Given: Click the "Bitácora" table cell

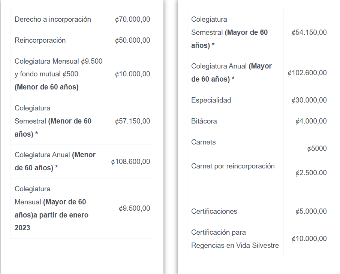Looking at the screenshot, I should click(204, 121).
